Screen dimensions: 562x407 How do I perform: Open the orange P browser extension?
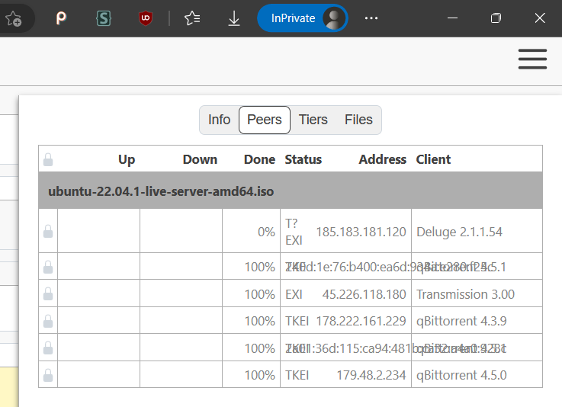[61, 18]
